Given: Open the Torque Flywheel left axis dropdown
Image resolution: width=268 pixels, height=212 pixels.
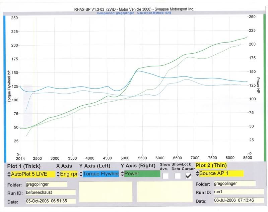Looking at the screenshot, I should pyautogui.click(x=100, y=174).
